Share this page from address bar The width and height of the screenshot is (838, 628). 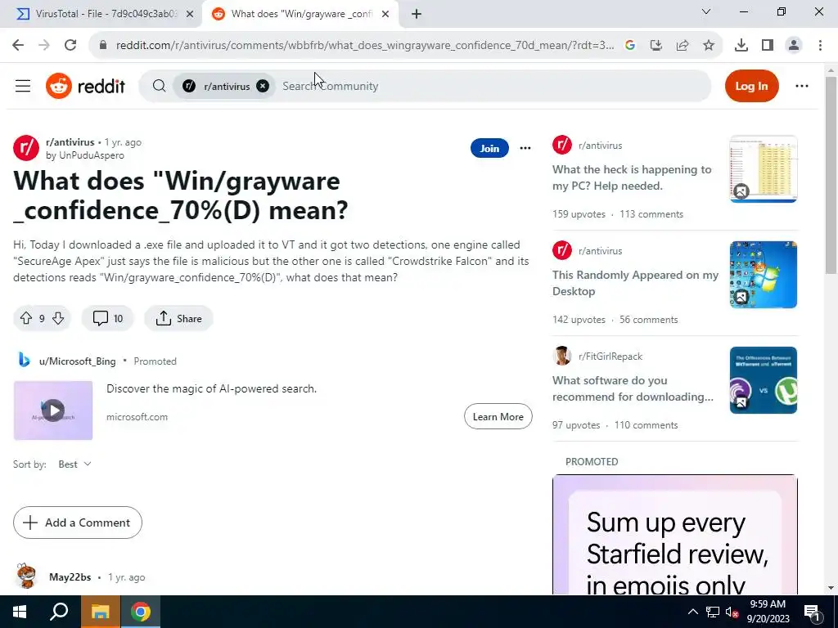(683, 46)
